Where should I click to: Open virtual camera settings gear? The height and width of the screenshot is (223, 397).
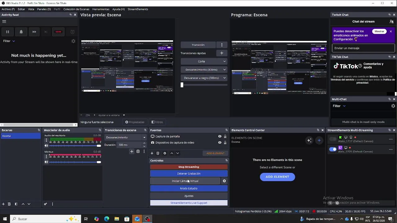pos(224,181)
